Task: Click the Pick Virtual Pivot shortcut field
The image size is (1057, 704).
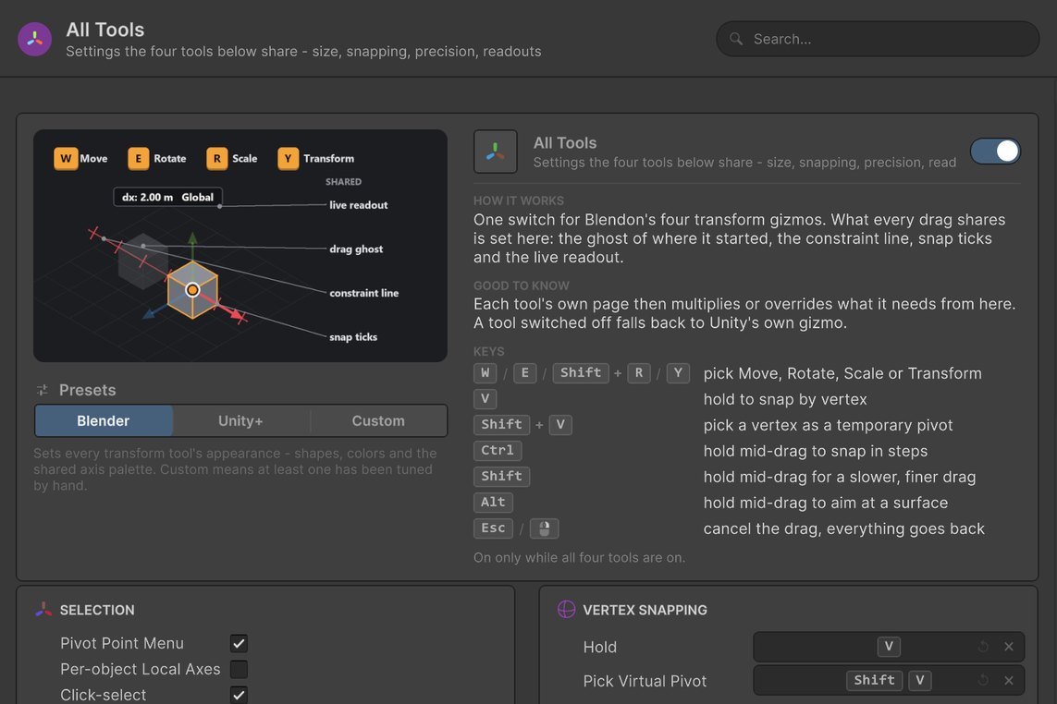Action: pyautogui.click(x=889, y=680)
